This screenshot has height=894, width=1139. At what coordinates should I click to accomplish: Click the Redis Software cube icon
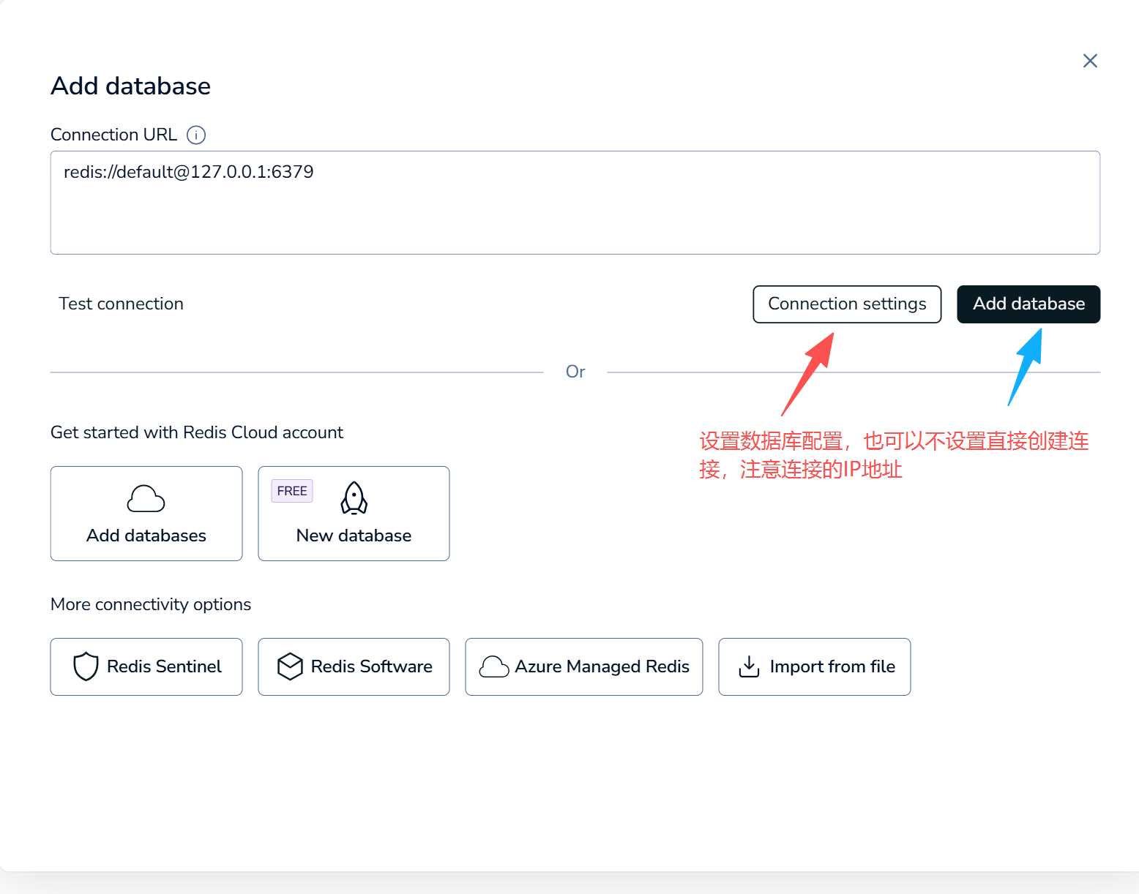[290, 666]
